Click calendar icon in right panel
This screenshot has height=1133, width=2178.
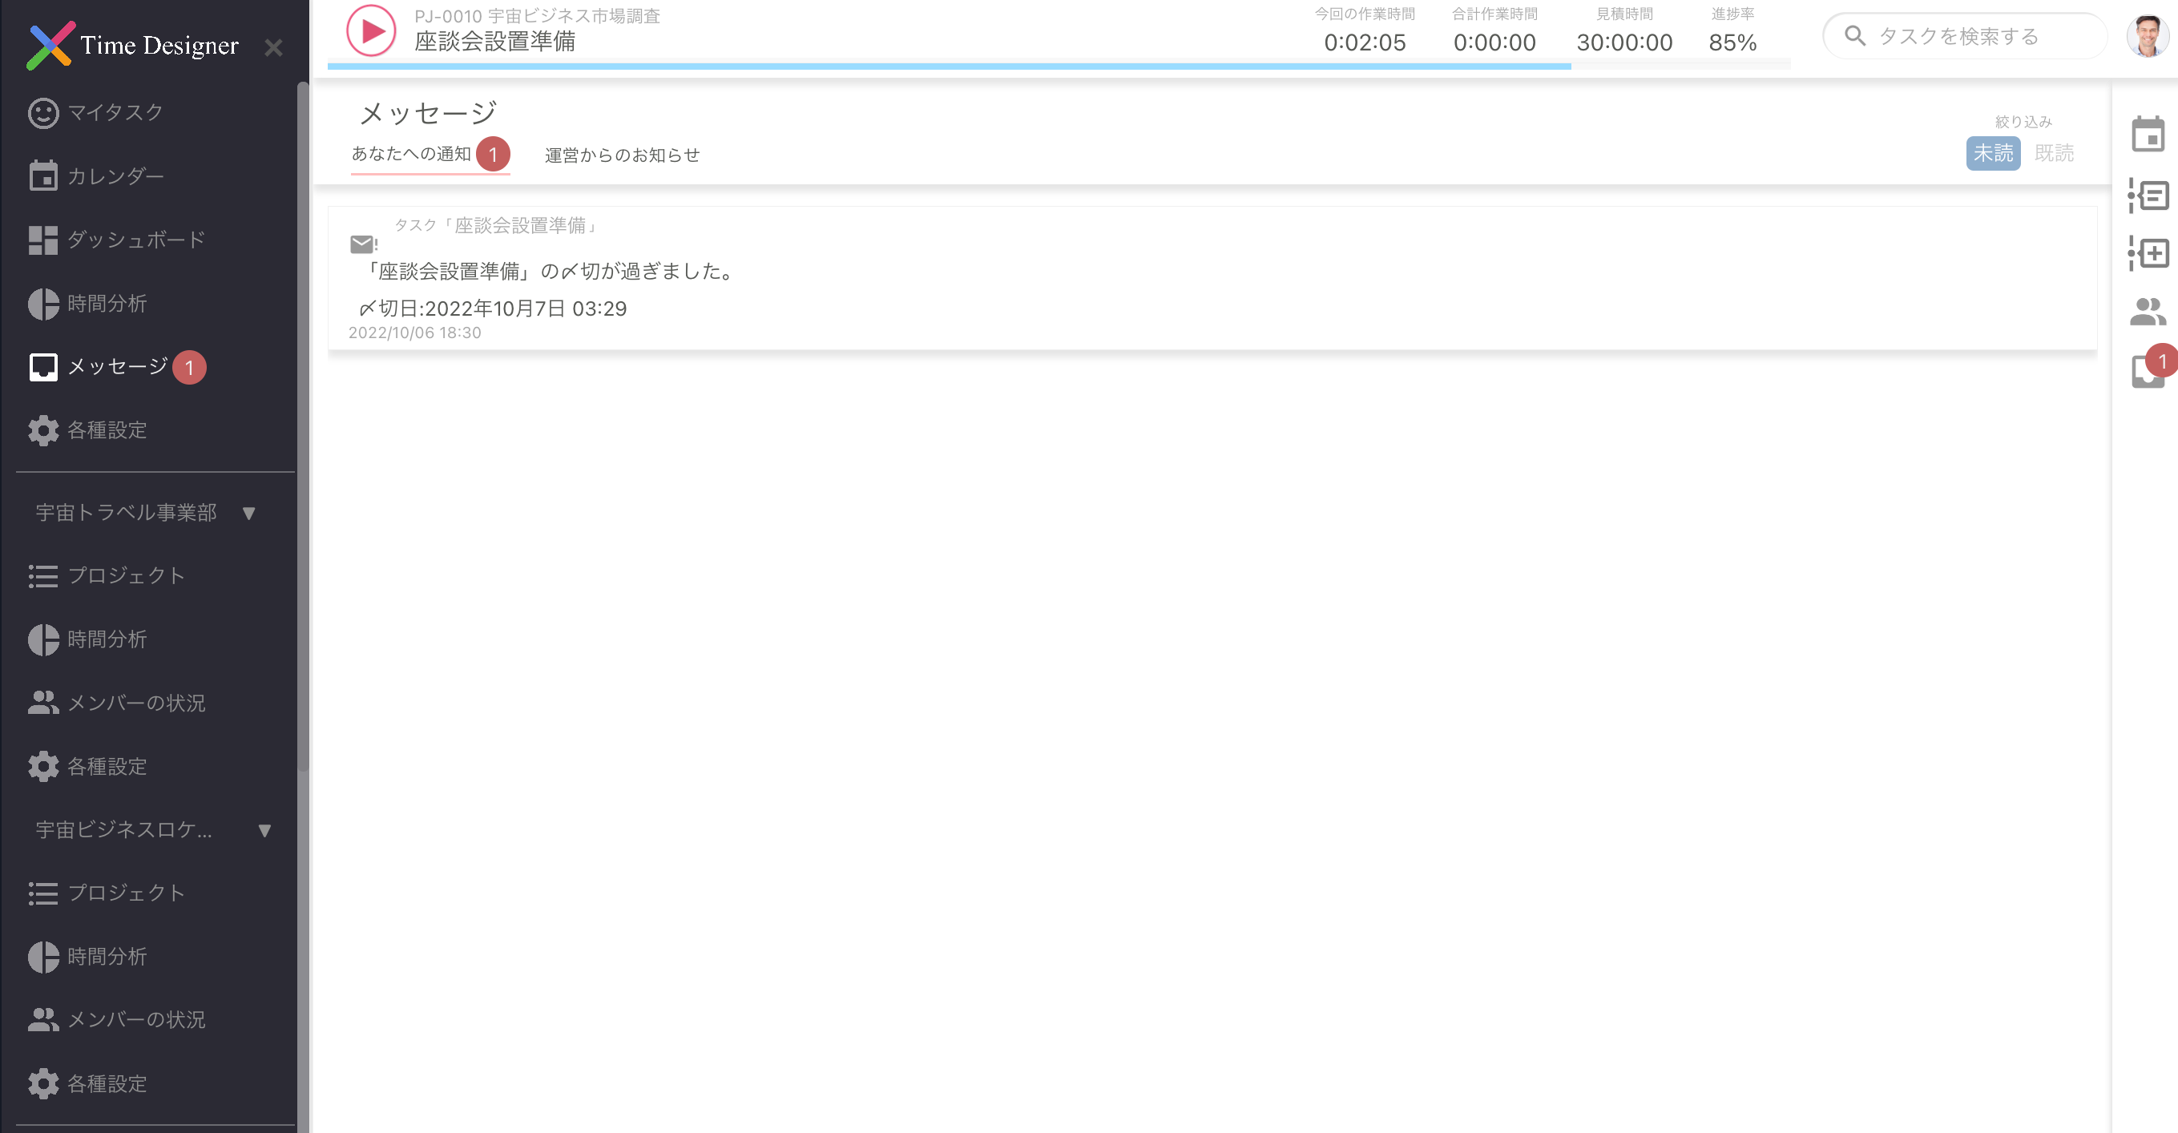pos(2147,135)
